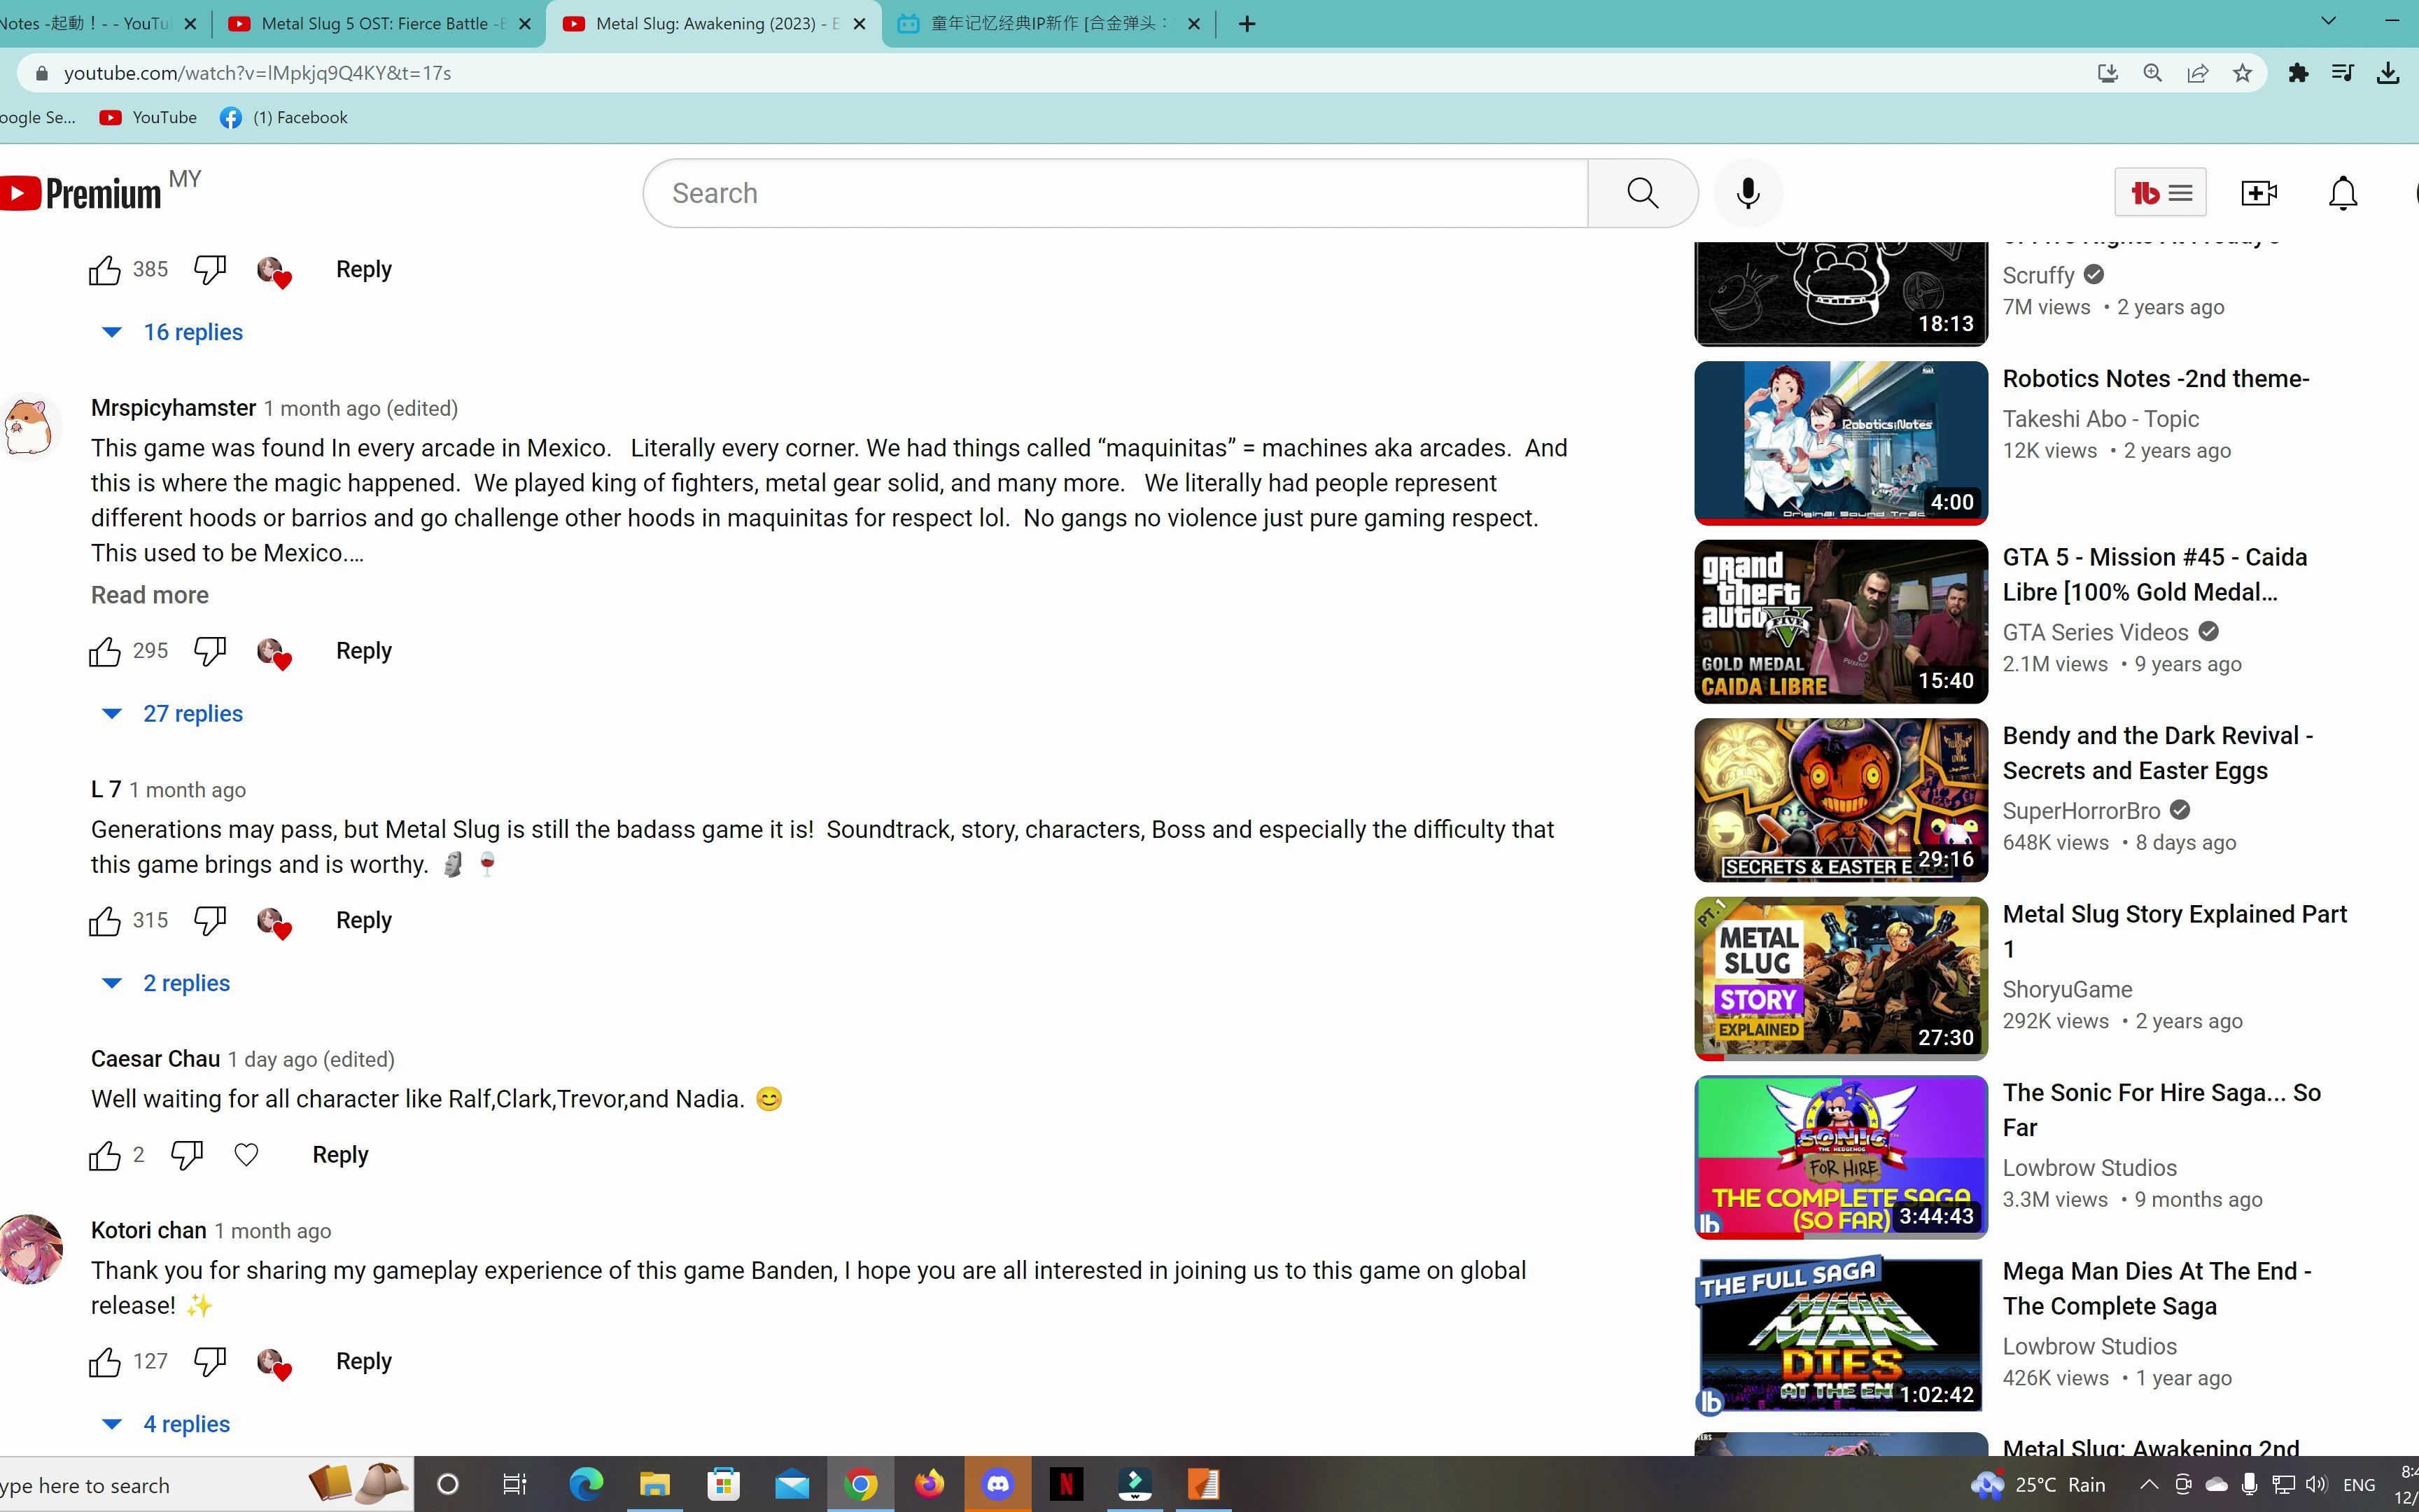Image resolution: width=2419 pixels, height=1512 pixels.
Task: Expand the 27 replies thread
Action: click(x=192, y=714)
